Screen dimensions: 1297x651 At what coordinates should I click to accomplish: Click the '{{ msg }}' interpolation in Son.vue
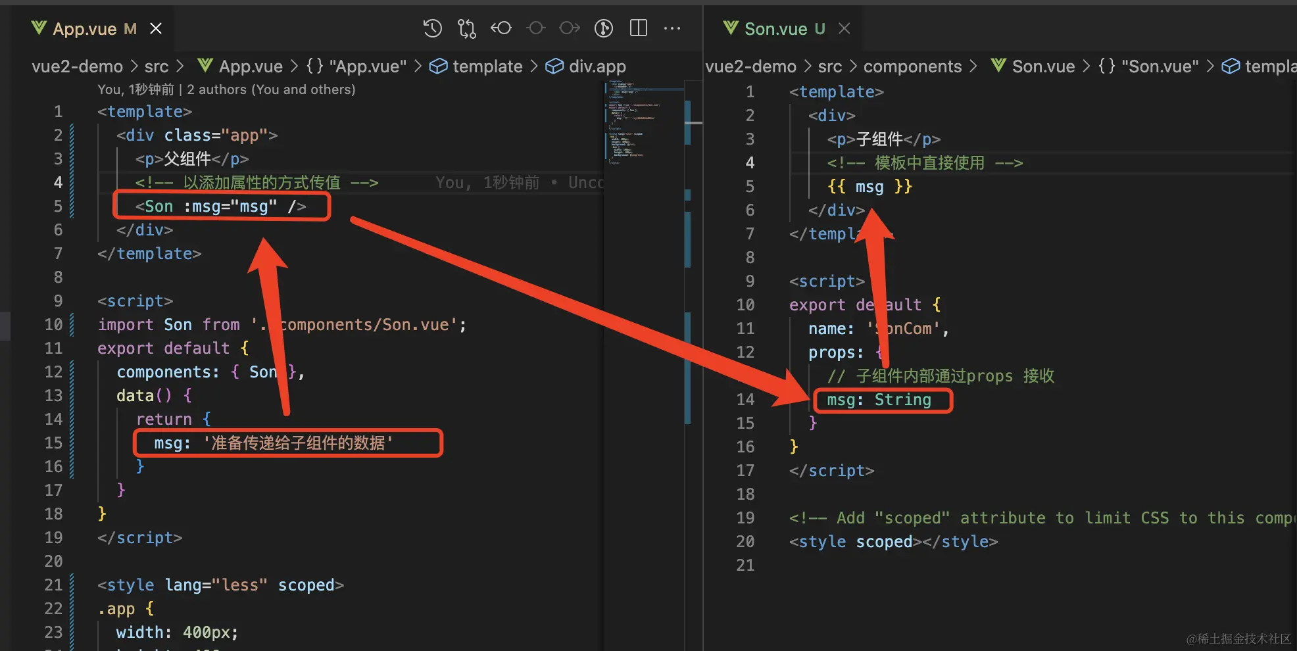[x=869, y=187]
